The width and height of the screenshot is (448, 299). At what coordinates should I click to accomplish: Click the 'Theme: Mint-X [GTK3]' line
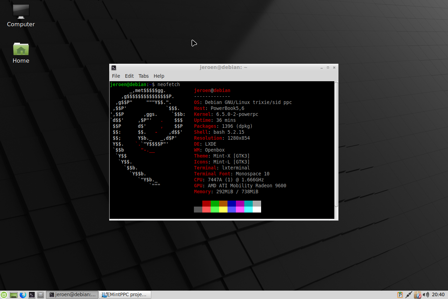222,156
